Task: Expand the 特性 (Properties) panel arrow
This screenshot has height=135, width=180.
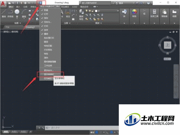Action: 134,23
